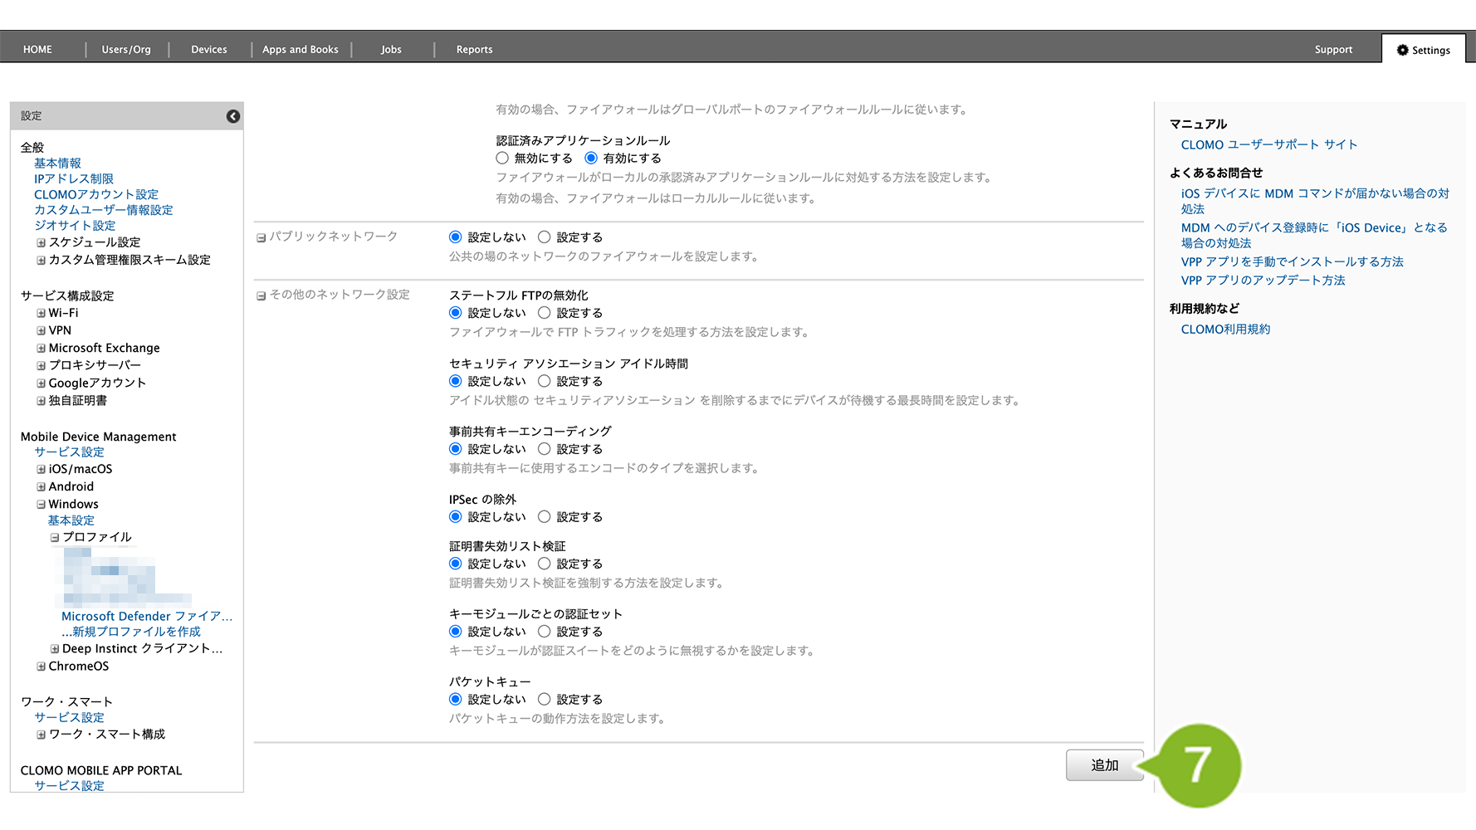The width and height of the screenshot is (1476, 830).
Task: Expand the スケジュール設定 plus icon
Action: [41, 242]
